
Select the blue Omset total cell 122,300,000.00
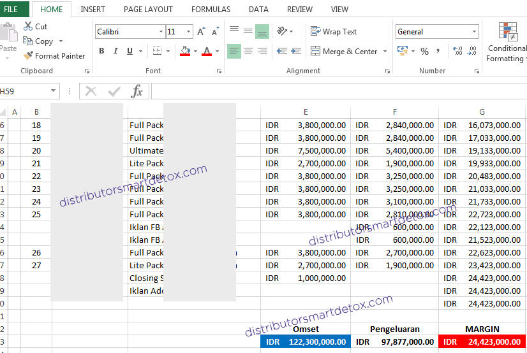(x=306, y=342)
